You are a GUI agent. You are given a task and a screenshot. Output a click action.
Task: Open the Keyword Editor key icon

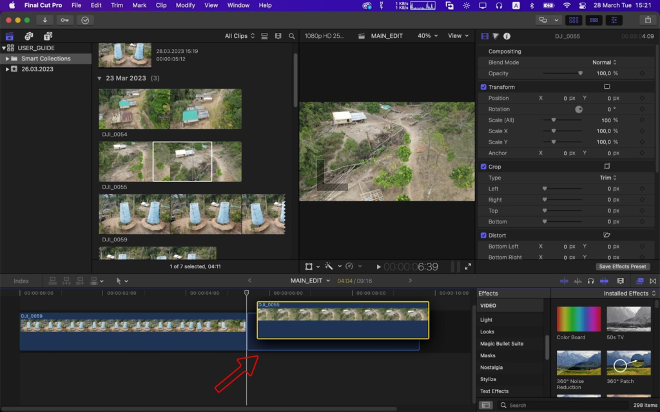pos(65,20)
